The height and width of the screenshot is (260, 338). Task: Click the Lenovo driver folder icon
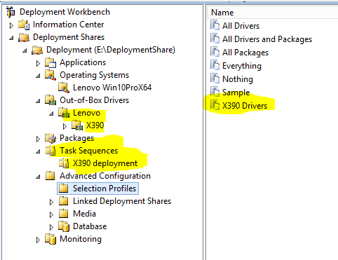click(x=64, y=113)
